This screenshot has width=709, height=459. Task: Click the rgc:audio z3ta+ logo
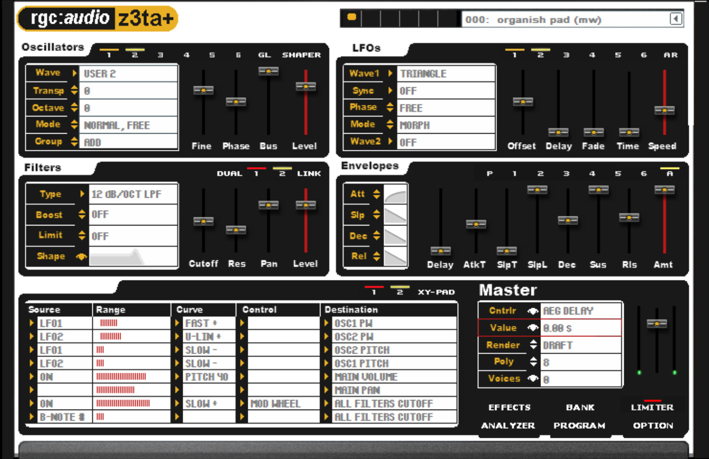[x=97, y=19]
